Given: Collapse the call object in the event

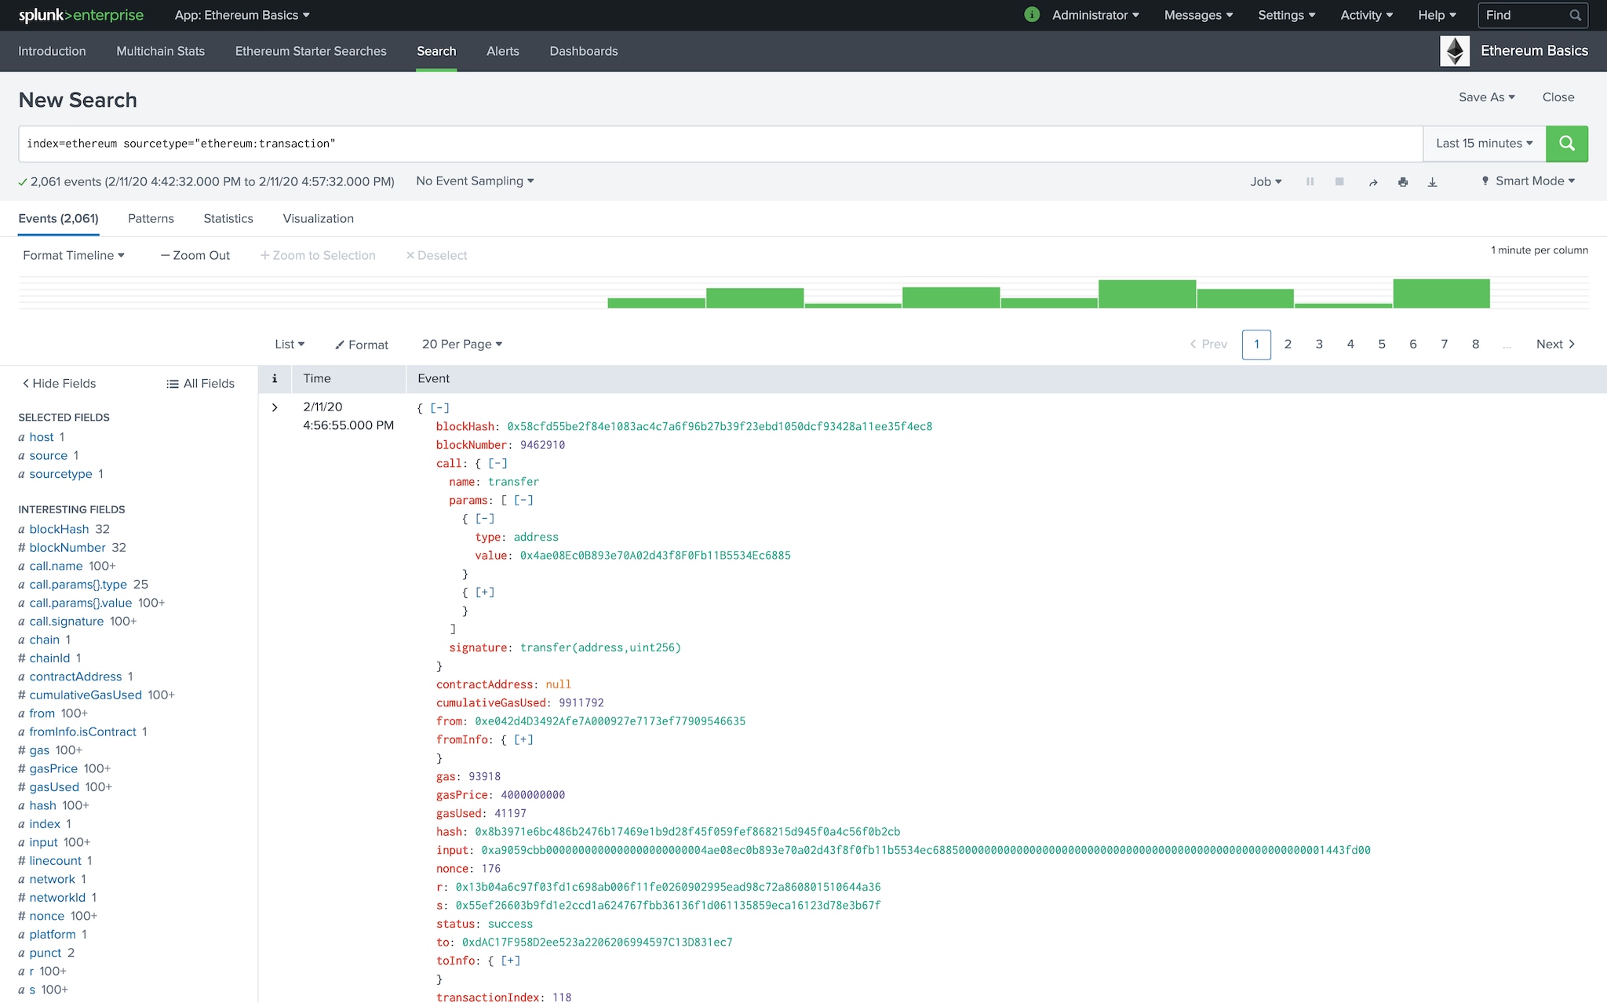Looking at the screenshot, I should pyautogui.click(x=497, y=464).
